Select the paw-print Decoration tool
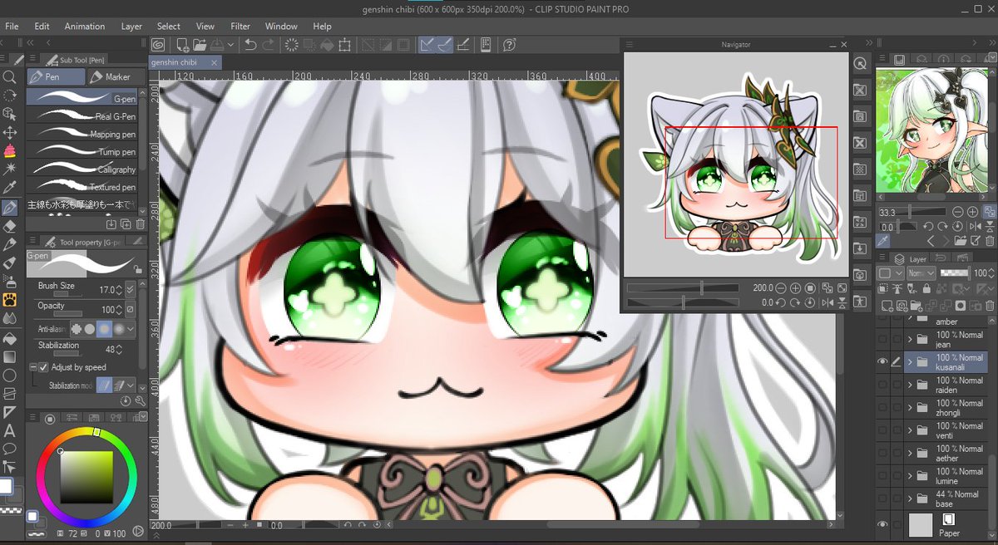Viewport: 998px width, 545px height. [9, 300]
